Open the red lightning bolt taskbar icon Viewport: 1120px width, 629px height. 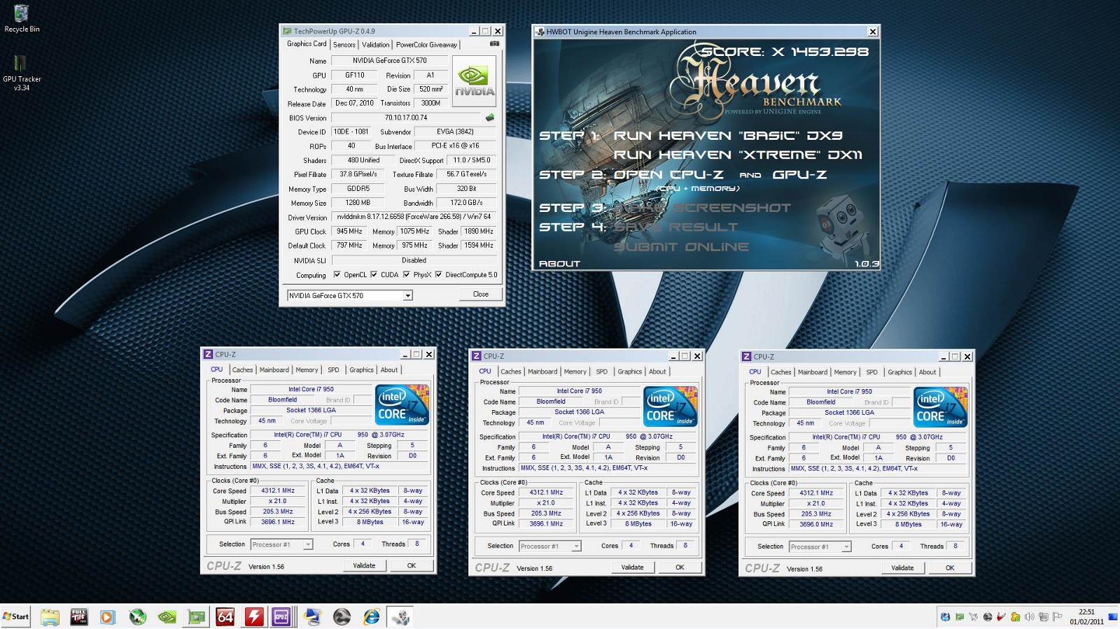[x=254, y=616]
